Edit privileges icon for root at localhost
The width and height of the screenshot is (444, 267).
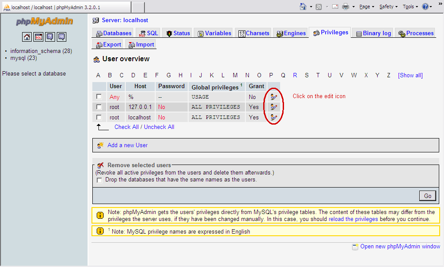click(x=274, y=117)
